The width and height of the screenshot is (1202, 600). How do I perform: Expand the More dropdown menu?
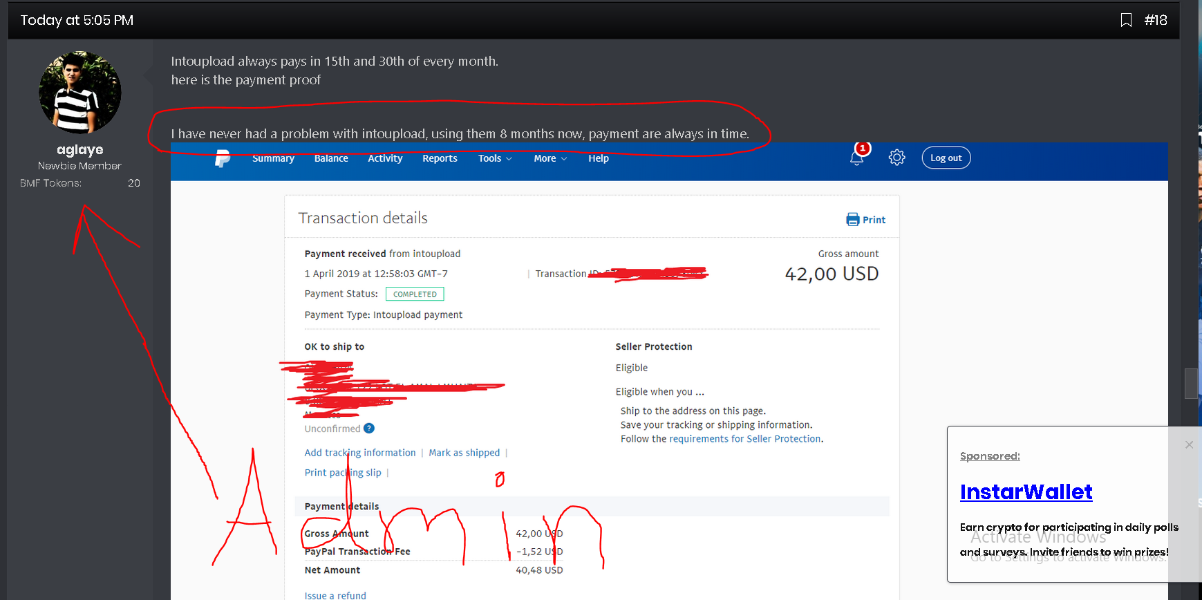coord(550,158)
